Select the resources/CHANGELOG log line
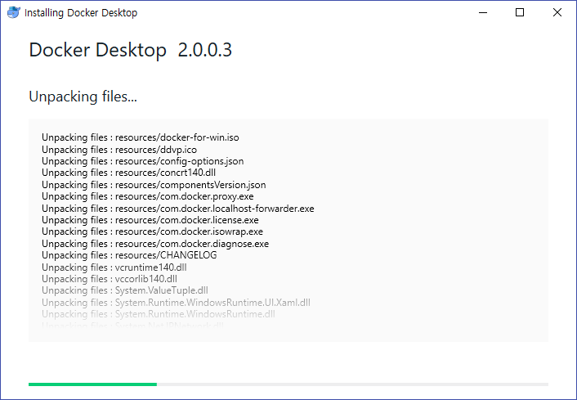The height and width of the screenshot is (400, 577). pyautogui.click(x=129, y=255)
